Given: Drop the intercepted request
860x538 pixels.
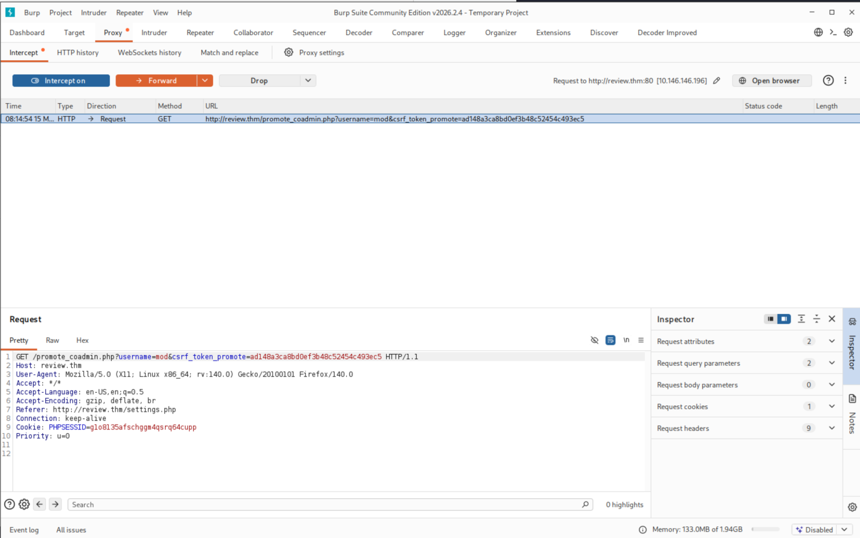Looking at the screenshot, I should coord(259,80).
